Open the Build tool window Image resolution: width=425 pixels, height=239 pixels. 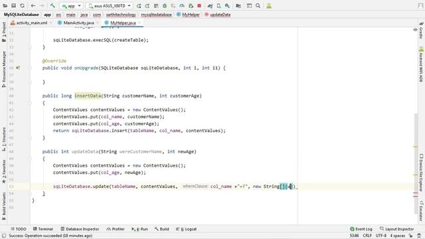pyautogui.click(x=162, y=229)
